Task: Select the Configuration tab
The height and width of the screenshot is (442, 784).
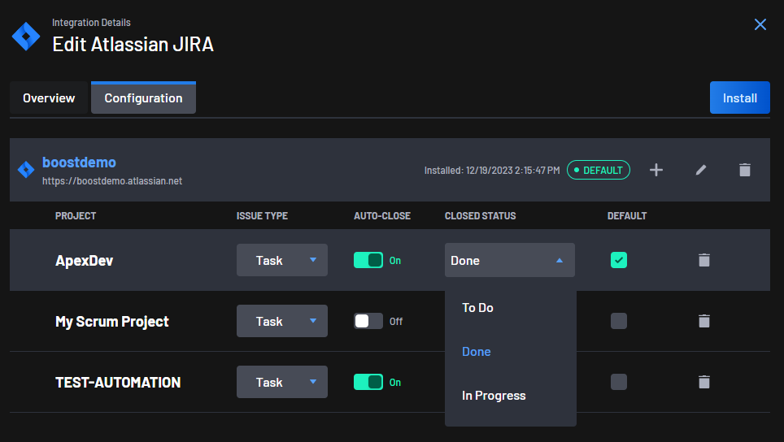Action: [143, 97]
